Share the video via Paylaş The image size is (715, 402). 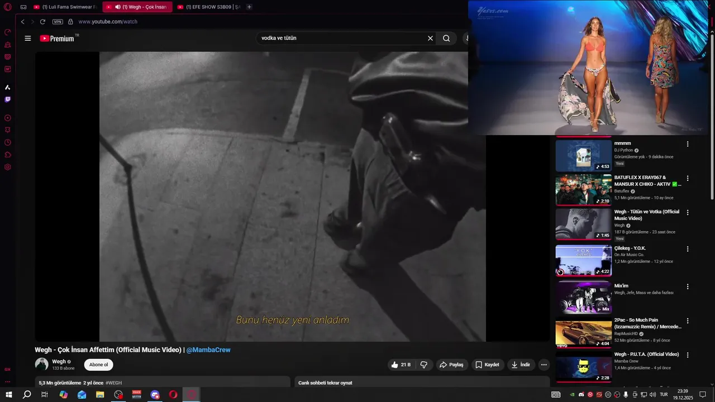coord(452,365)
